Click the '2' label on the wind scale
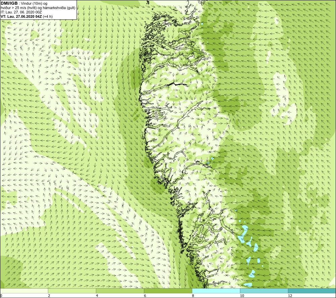The width and height of the screenshot is (336, 298). (49, 296)
